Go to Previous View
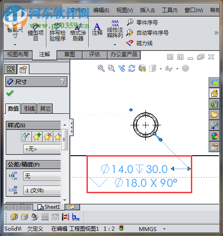The width and height of the screenshot is (223, 236). [x=122, y=68]
